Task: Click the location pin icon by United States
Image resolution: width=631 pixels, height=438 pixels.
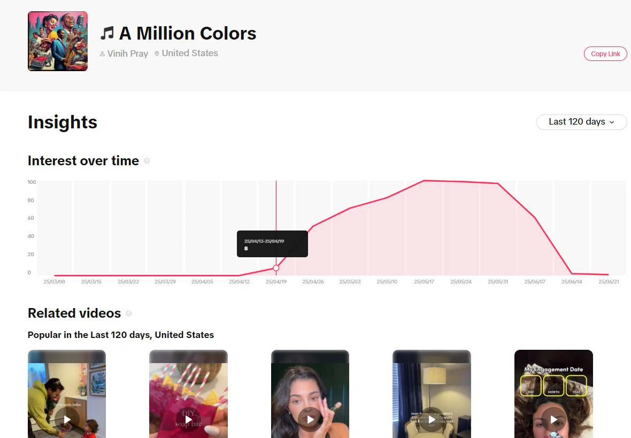Action: coord(157,53)
